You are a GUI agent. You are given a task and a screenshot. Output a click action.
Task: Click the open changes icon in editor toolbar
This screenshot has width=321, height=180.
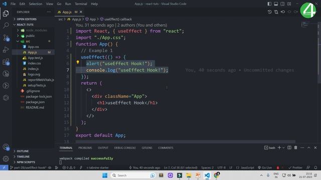click(276, 12)
